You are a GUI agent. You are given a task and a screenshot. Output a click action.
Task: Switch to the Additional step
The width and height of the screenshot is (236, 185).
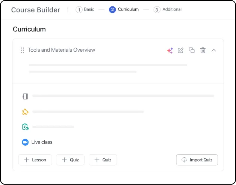tap(168, 9)
